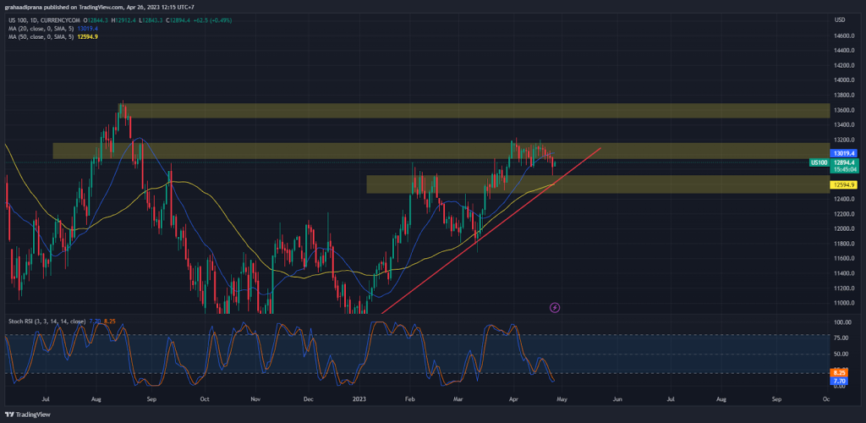
Task: Click the MA (20, close, 0, SMA, 5) legend
Action: 39,28
